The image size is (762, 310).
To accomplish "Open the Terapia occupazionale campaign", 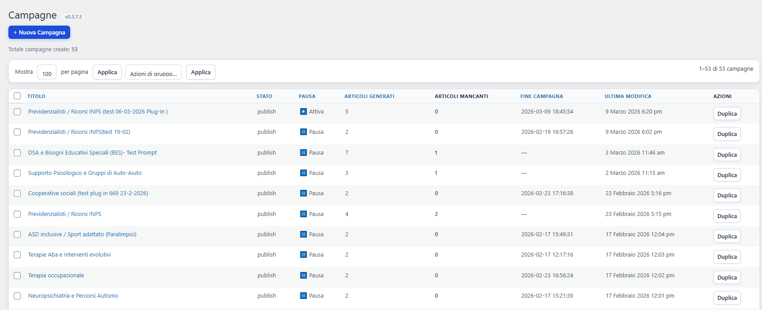I will 56,276.
